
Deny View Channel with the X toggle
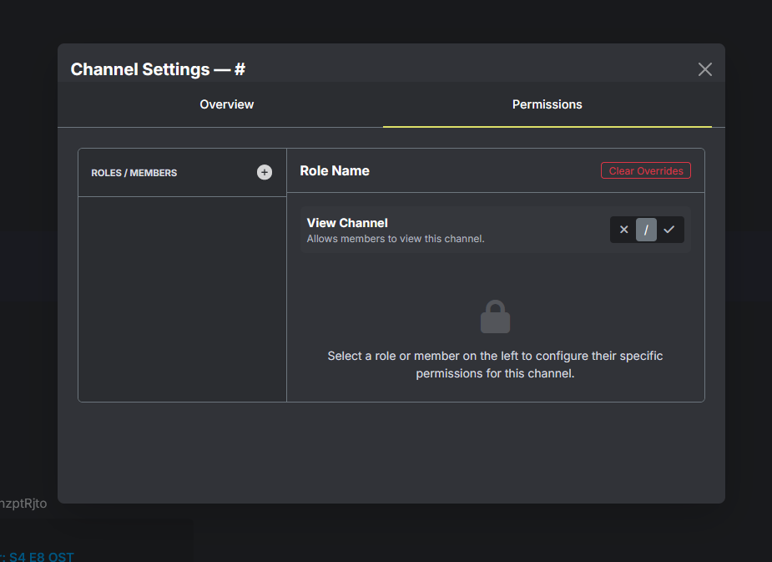[x=623, y=230]
